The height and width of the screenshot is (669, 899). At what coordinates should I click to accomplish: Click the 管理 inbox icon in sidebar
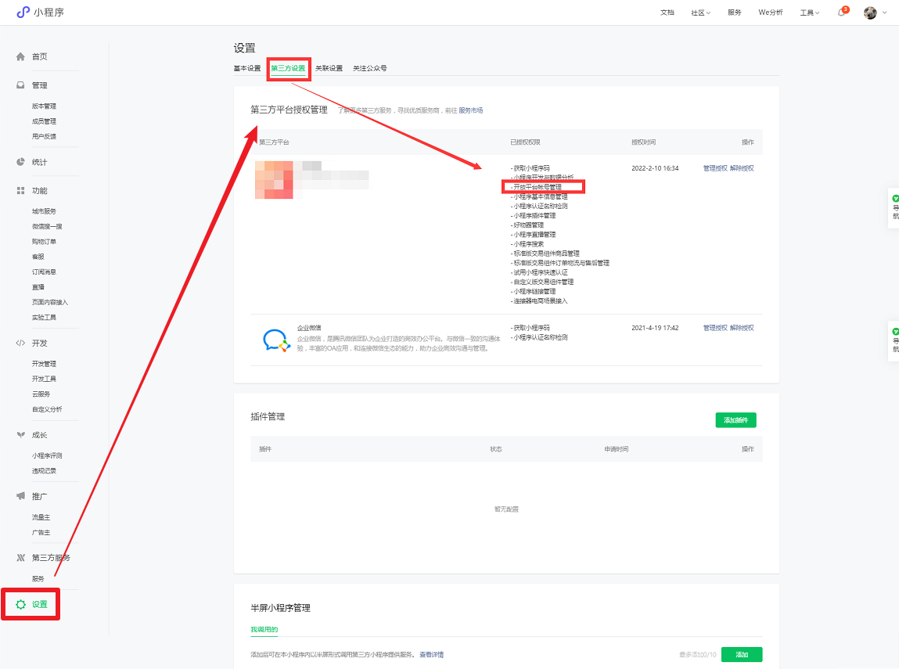pyautogui.click(x=20, y=85)
